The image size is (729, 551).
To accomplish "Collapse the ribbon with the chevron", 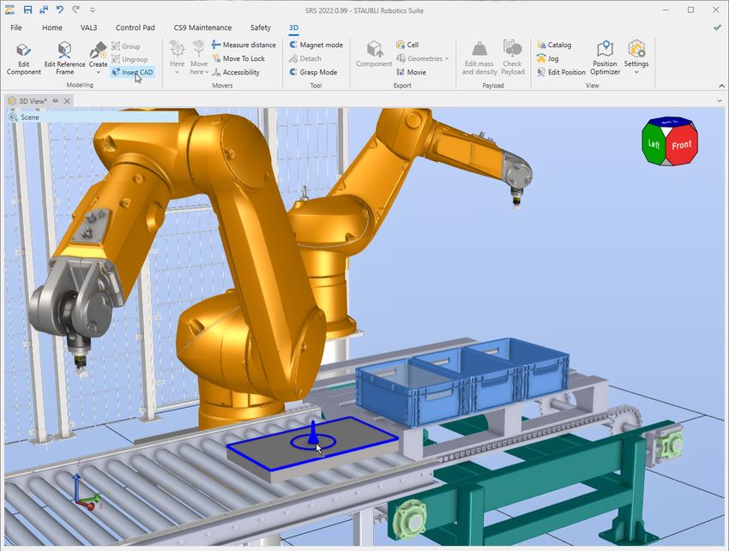I will (x=721, y=86).
